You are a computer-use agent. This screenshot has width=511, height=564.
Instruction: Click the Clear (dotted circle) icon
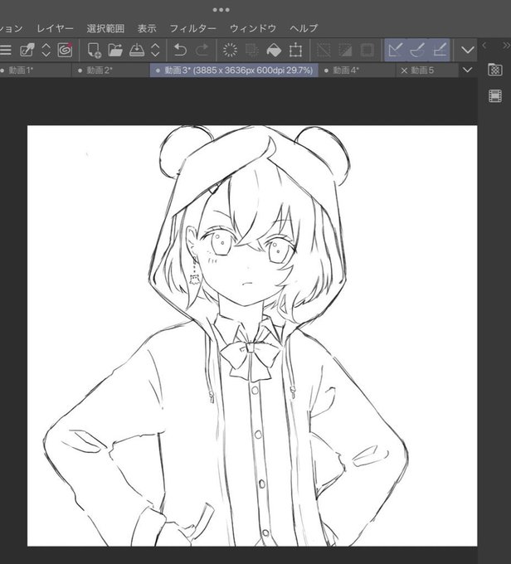point(230,50)
